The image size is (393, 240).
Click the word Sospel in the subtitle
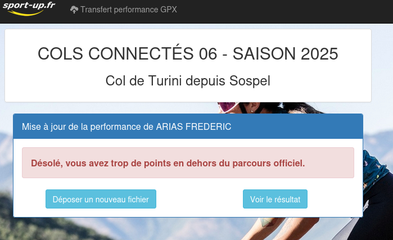point(250,81)
